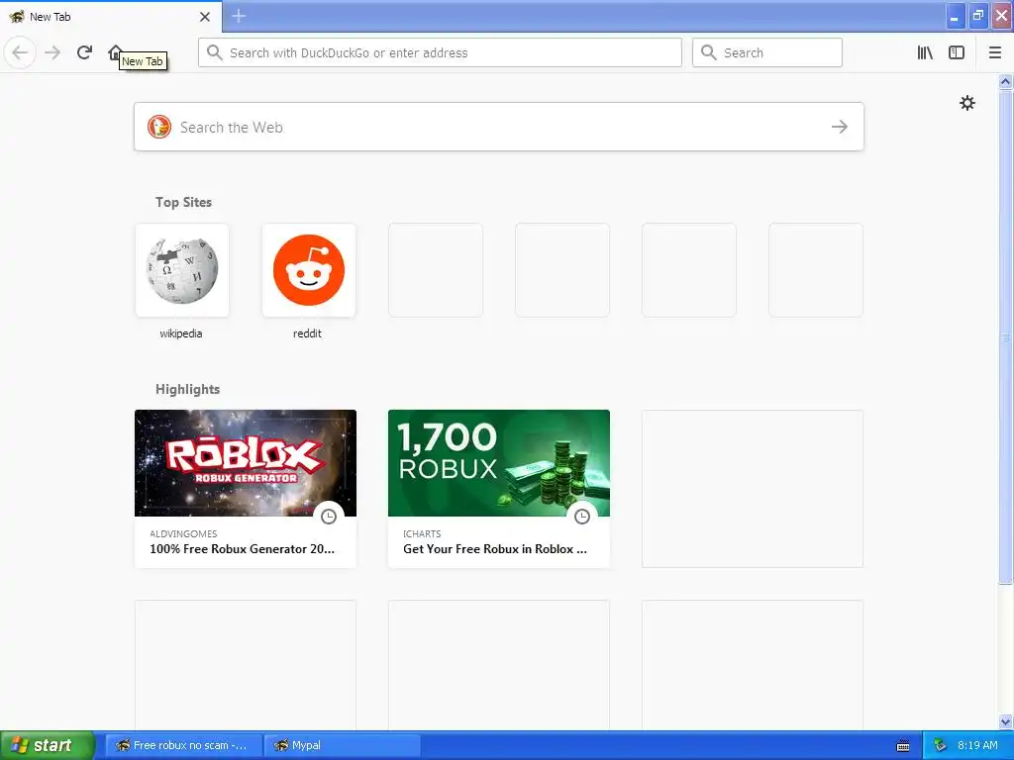Open the hamburger application menu

994,52
